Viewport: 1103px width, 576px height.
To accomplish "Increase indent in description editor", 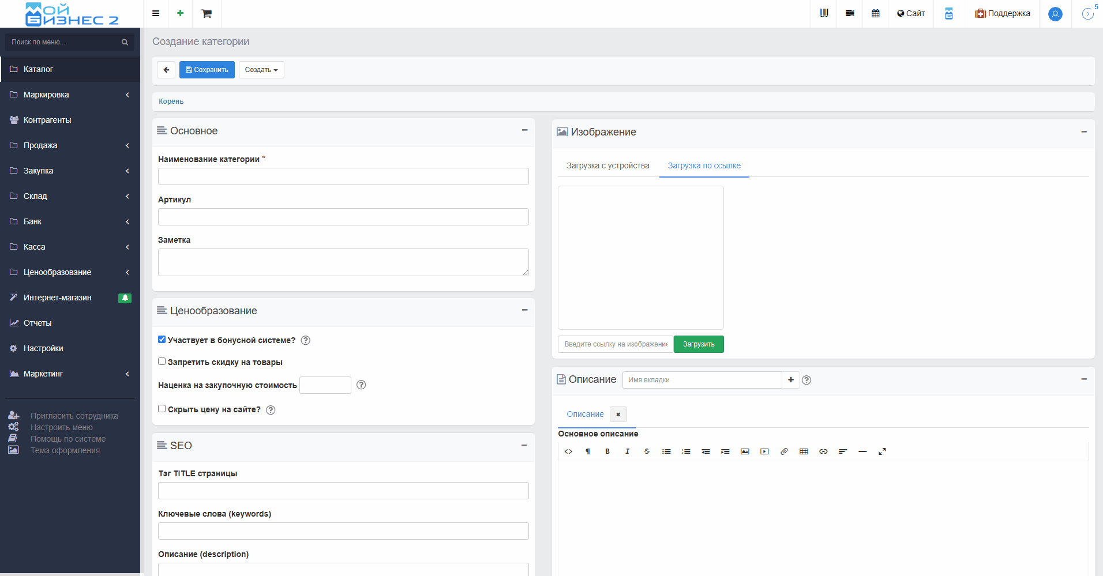I will (725, 451).
